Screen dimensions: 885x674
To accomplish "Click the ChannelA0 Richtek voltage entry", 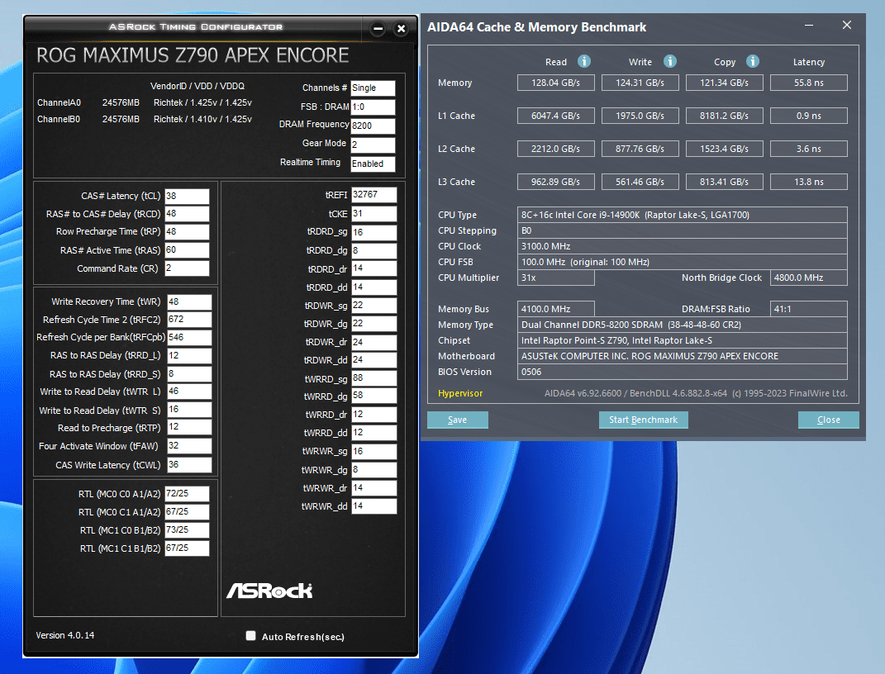I will click(202, 102).
